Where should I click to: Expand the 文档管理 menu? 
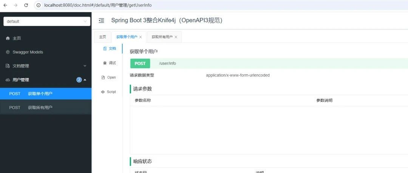pos(46,66)
